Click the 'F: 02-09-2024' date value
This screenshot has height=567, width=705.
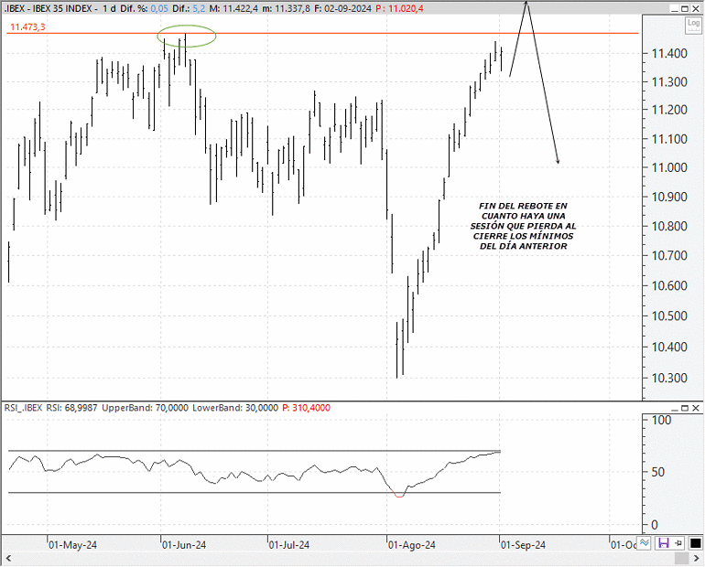pos(342,8)
